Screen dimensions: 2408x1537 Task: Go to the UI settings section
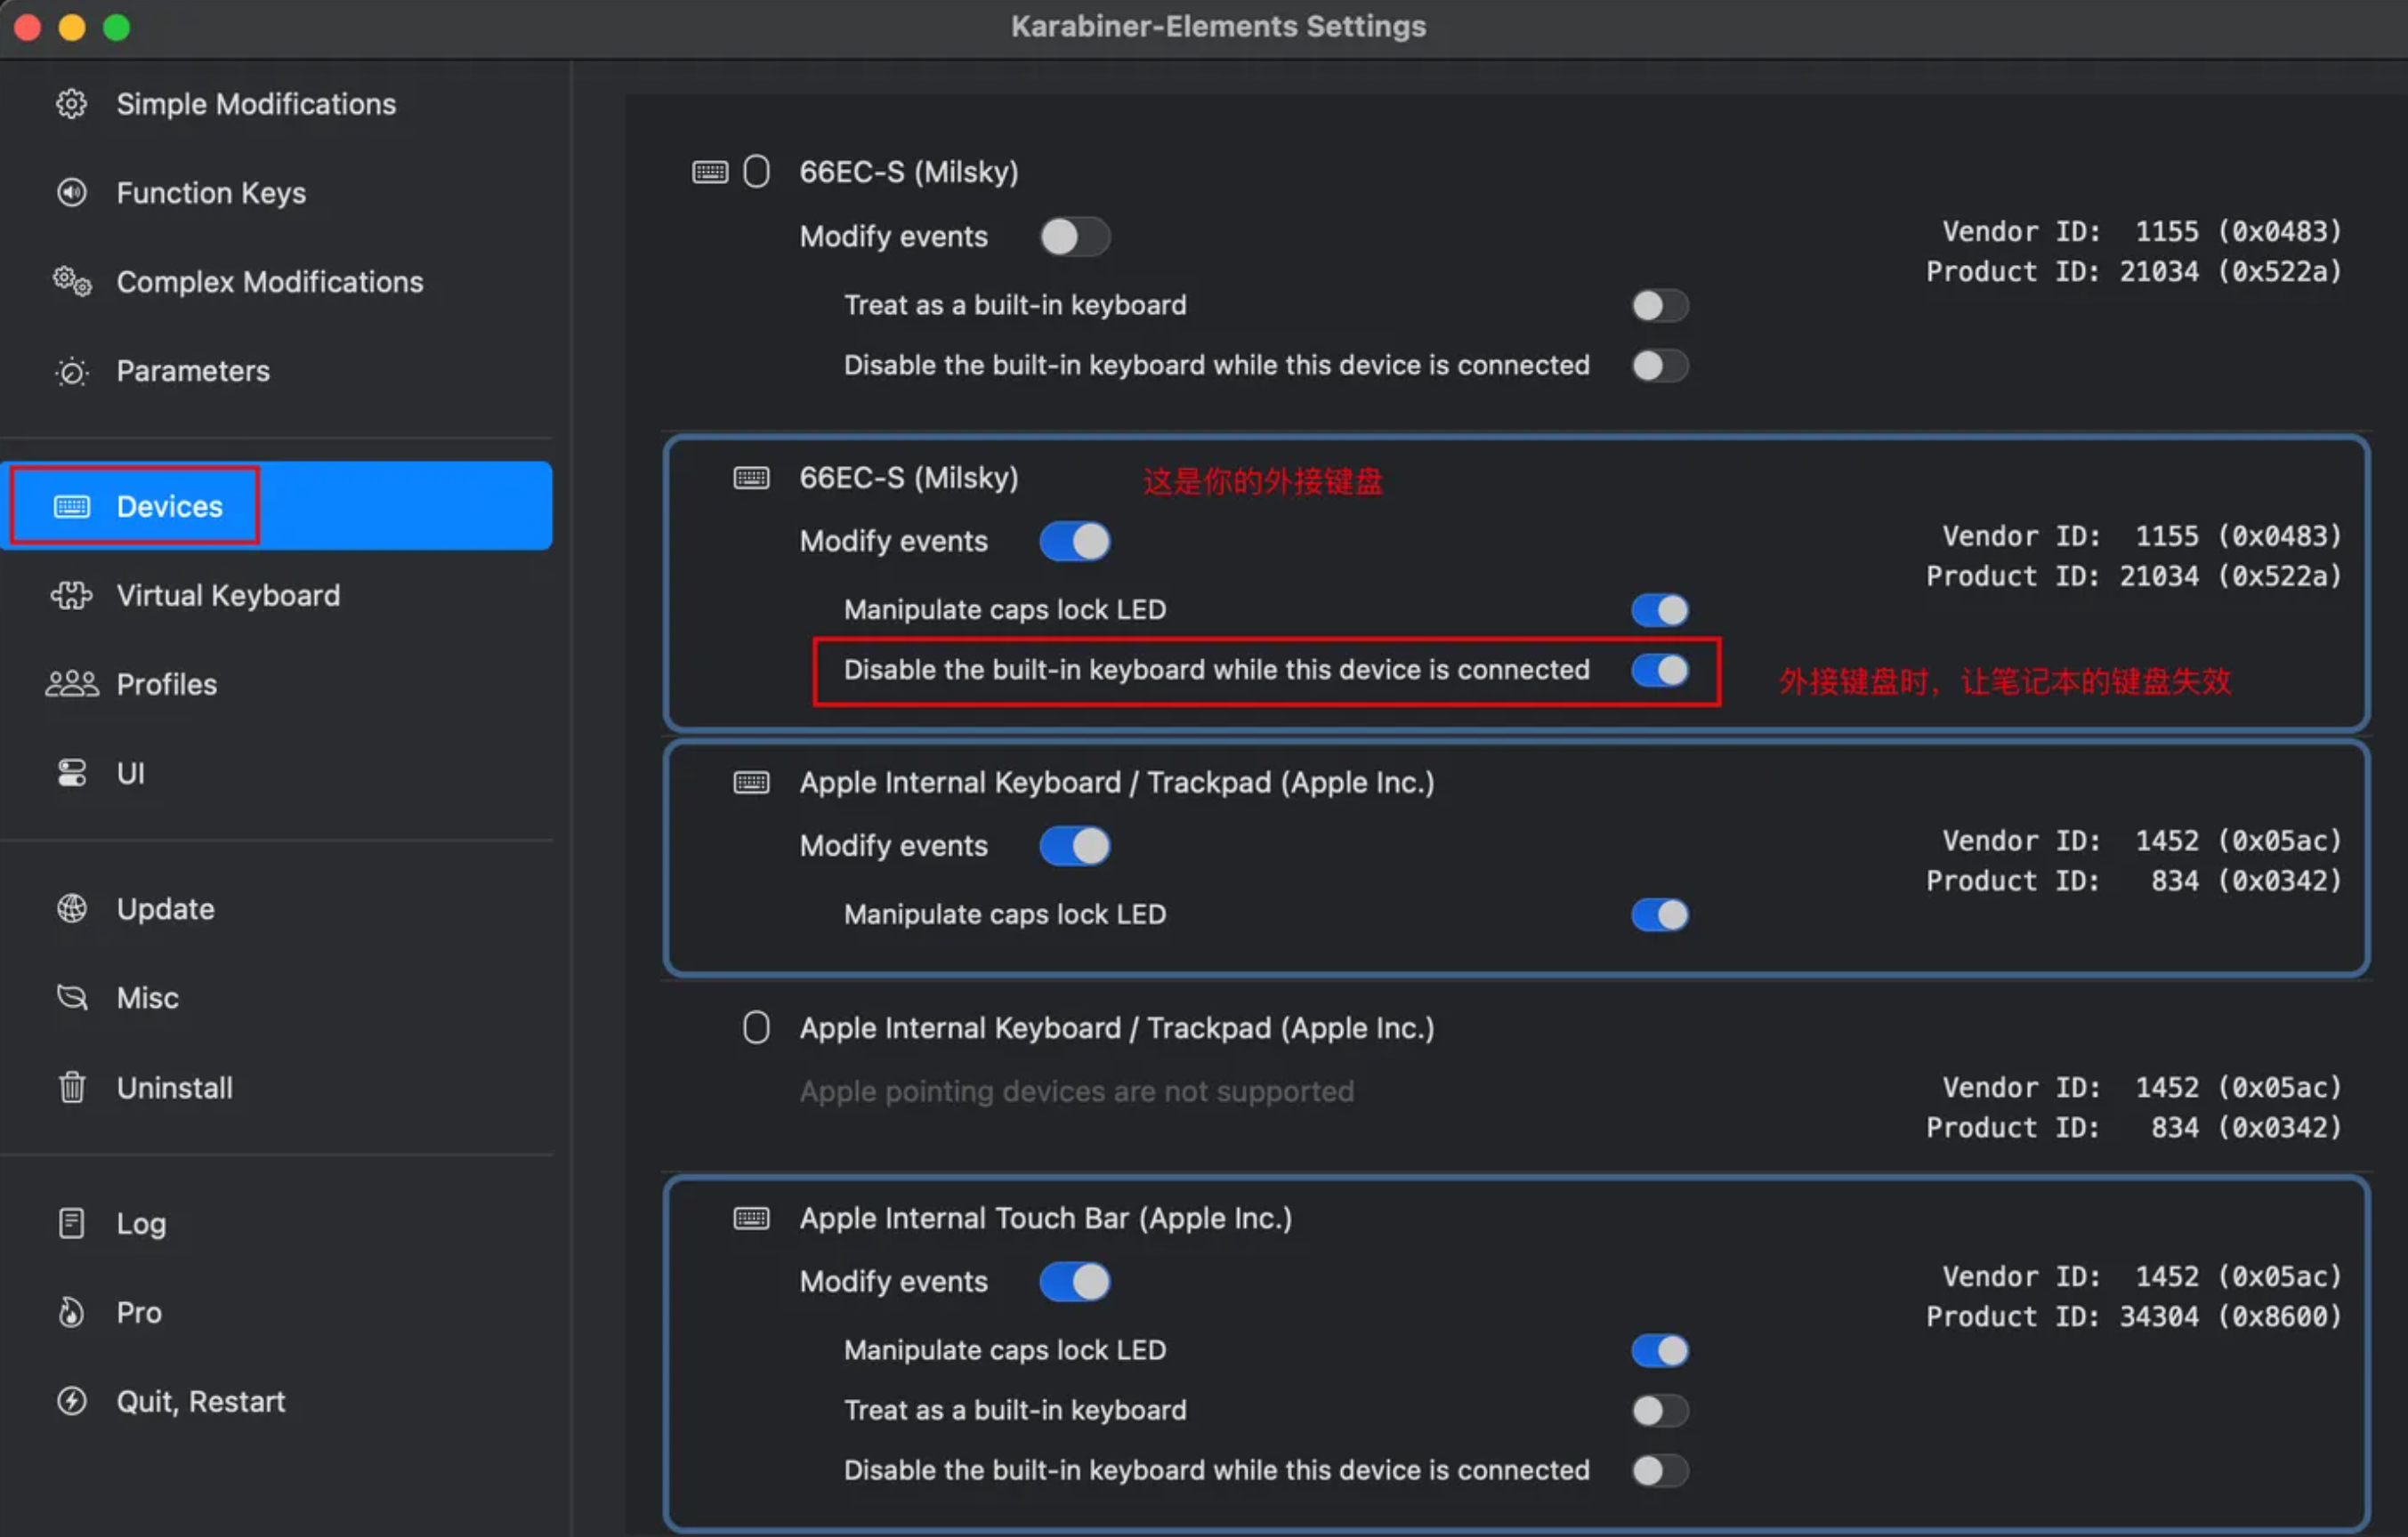pyautogui.click(x=130, y=774)
